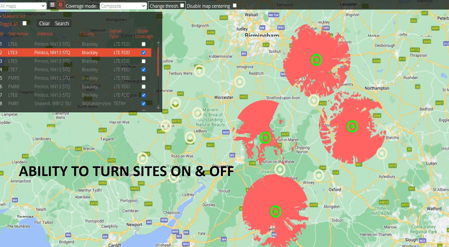
Task: Click the Northampton label on the map
Action: [377, 88]
